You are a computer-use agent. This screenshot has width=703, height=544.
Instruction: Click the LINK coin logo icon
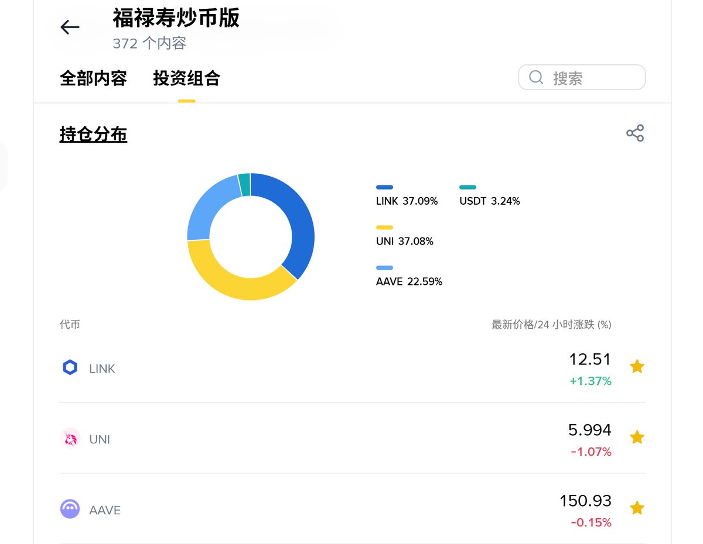[70, 367]
